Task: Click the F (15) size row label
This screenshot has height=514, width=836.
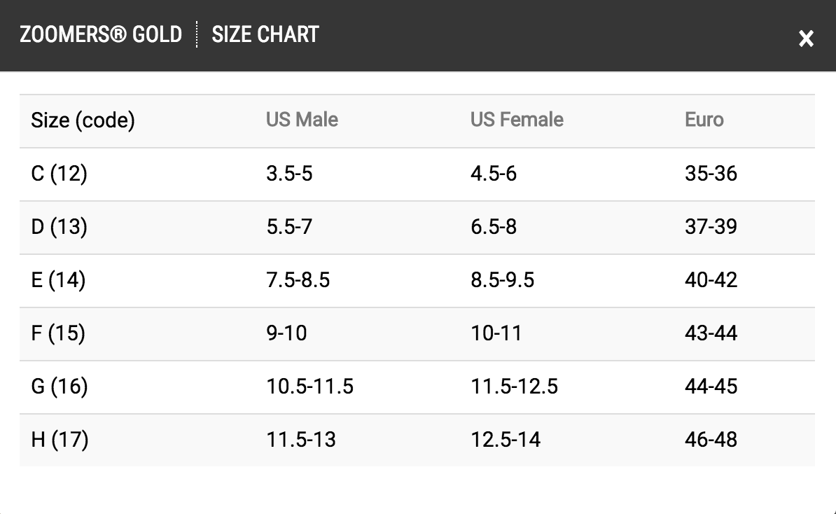Action: [58, 333]
